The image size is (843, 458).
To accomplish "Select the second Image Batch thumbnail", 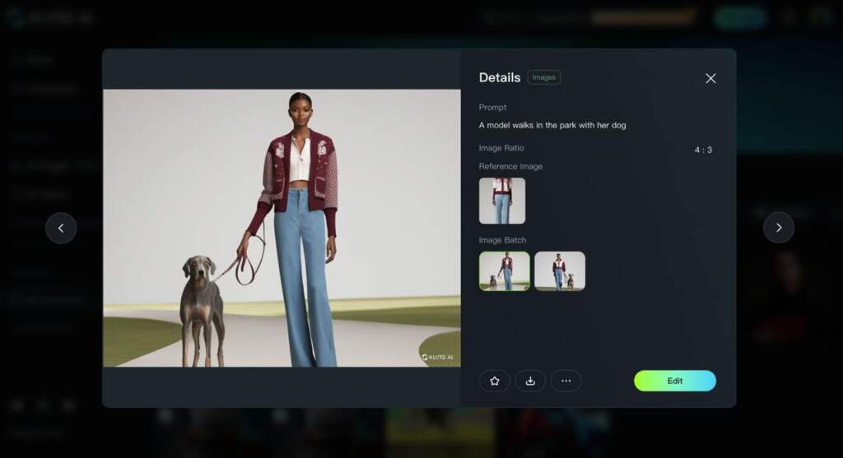I will [x=560, y=271].
